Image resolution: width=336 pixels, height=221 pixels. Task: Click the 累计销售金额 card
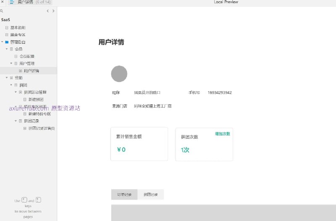(139, 144)
